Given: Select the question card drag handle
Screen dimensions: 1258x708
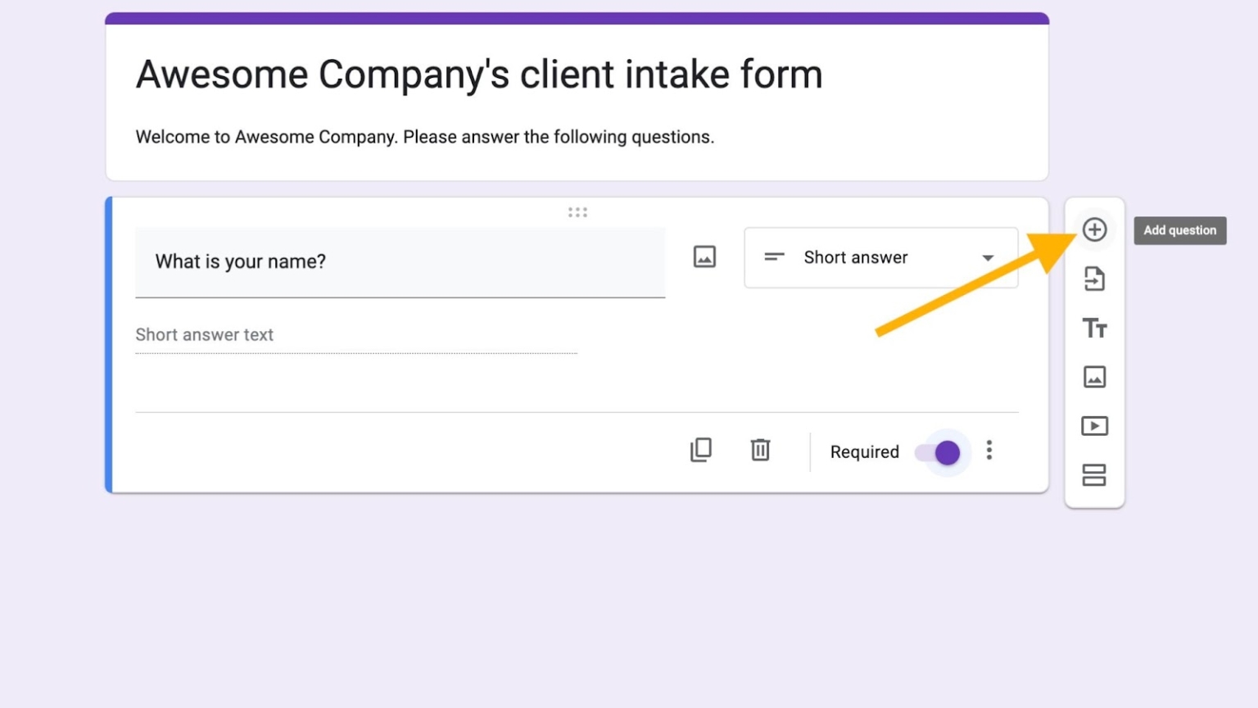Looking at the screenshot, I should click(577, 212).
